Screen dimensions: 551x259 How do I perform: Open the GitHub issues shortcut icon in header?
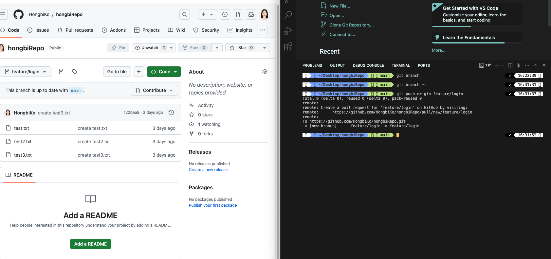click(x=225, y=14)
